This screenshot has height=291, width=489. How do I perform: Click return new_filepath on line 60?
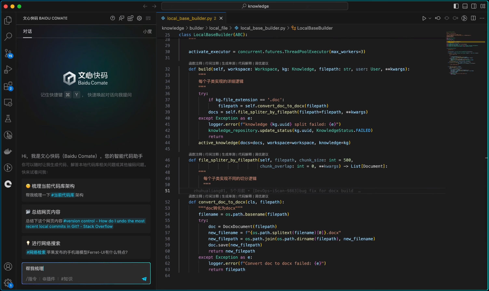click(231, 251)
